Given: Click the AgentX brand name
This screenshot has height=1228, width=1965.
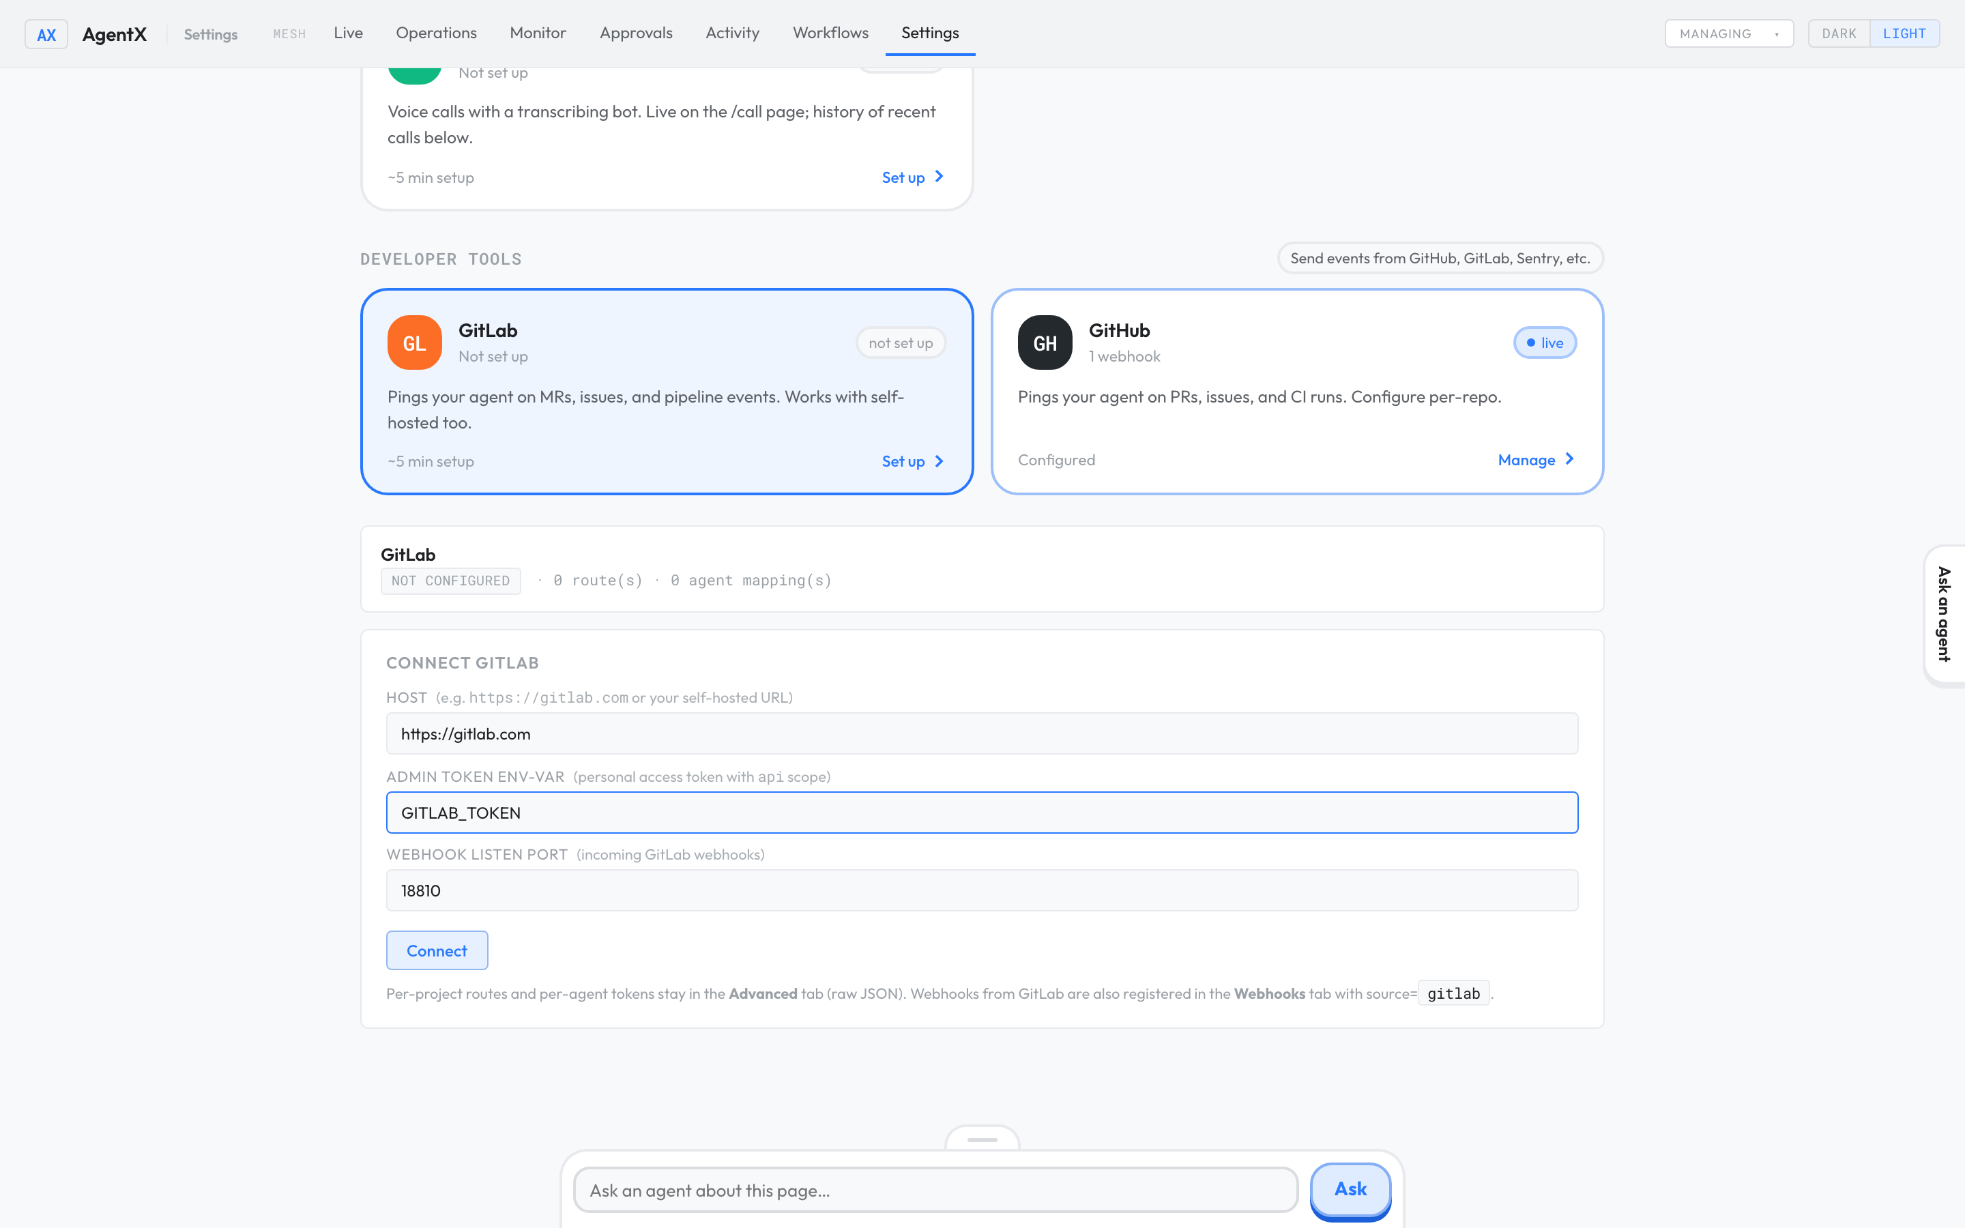Looking at the screenshot, I should pyautogui.click(x=115, y=34).
